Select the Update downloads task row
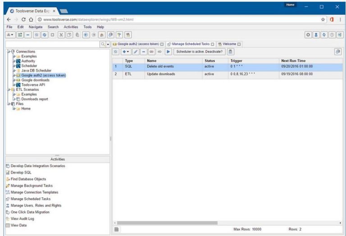346x236 pixels. [228, 74]
